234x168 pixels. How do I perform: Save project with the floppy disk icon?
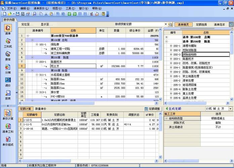[x=17, y=14]
